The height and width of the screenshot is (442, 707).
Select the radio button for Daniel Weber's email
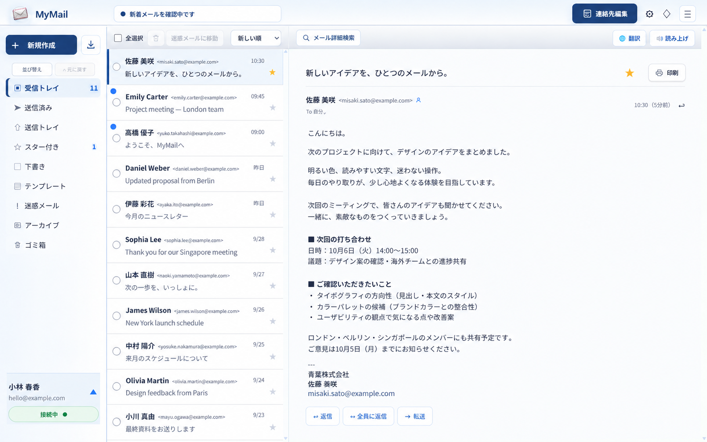(116, 174)
